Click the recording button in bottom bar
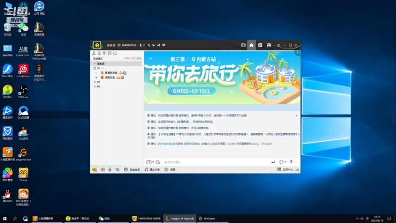Viewport: 396px width, 223px height. tap(170, 170)
